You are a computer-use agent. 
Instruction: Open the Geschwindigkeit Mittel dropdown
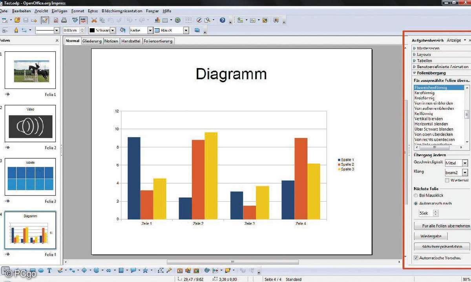click(465, 163)
